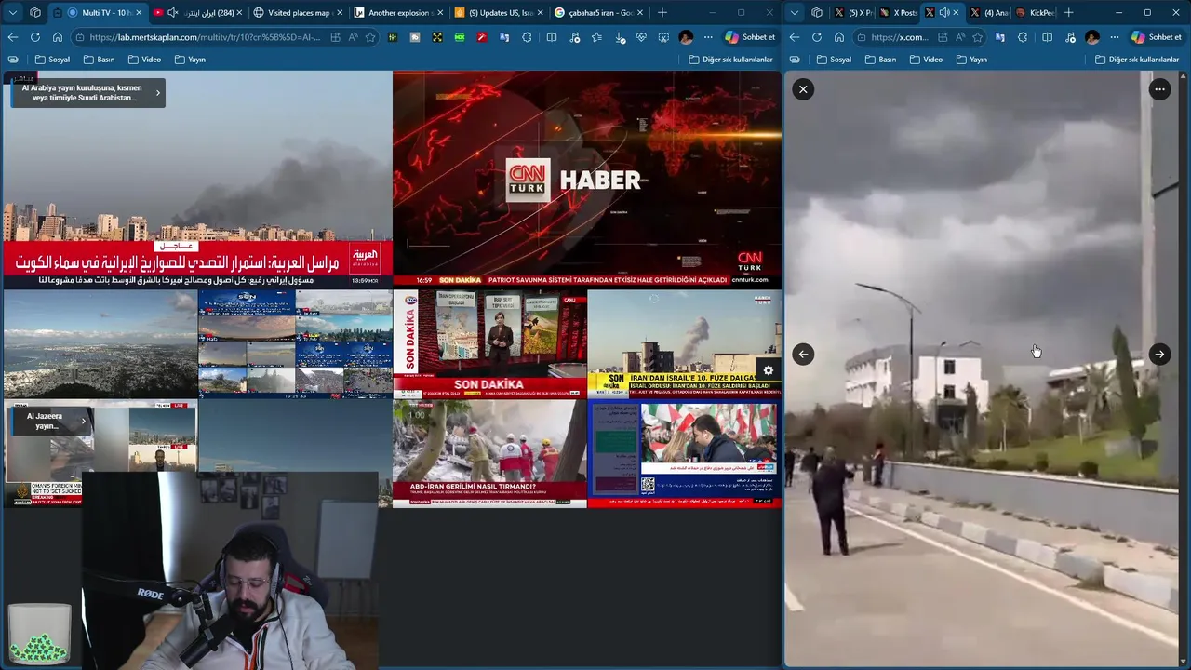Switch to the KickPee tab in right window
This screenshot has height=670, width=1191.
[1036, 12]
